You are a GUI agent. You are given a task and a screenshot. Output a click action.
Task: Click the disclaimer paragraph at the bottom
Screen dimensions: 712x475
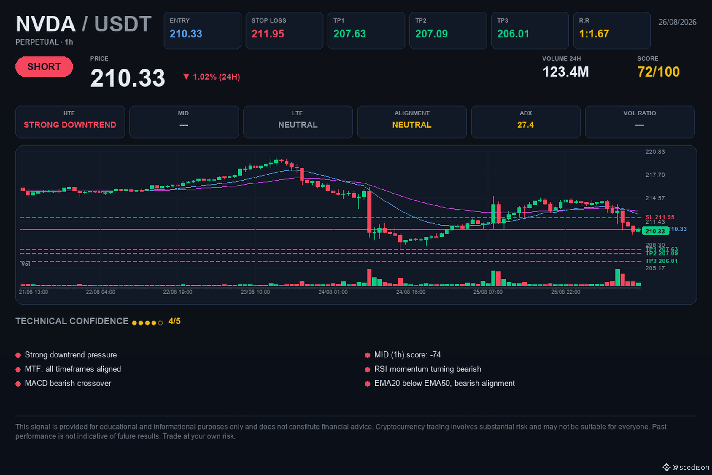[341, 432]
